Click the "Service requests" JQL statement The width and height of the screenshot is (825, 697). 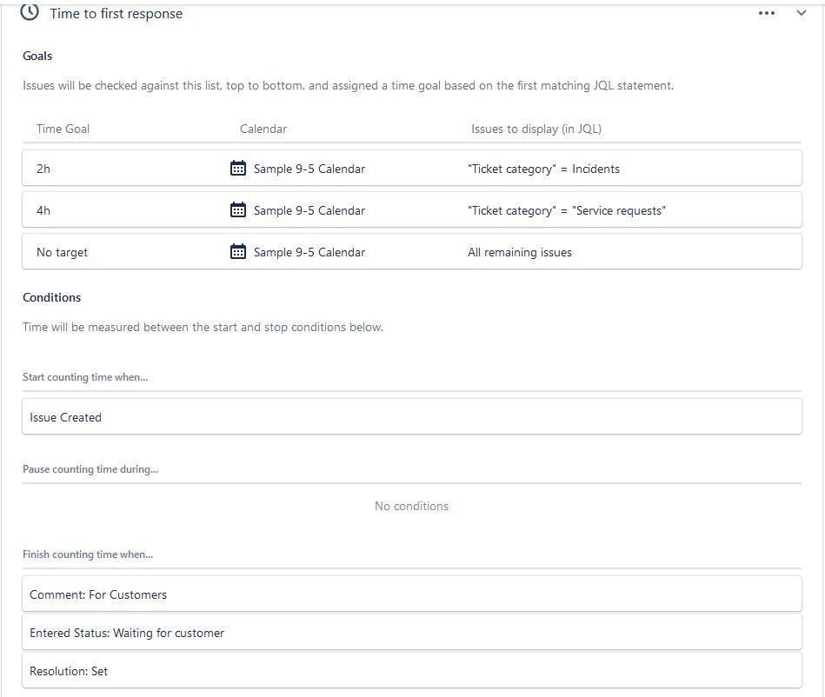click(x=566, y=210)
